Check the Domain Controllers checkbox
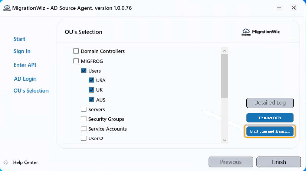The height and width of the screenshot is (171, 306). point(76,51)
